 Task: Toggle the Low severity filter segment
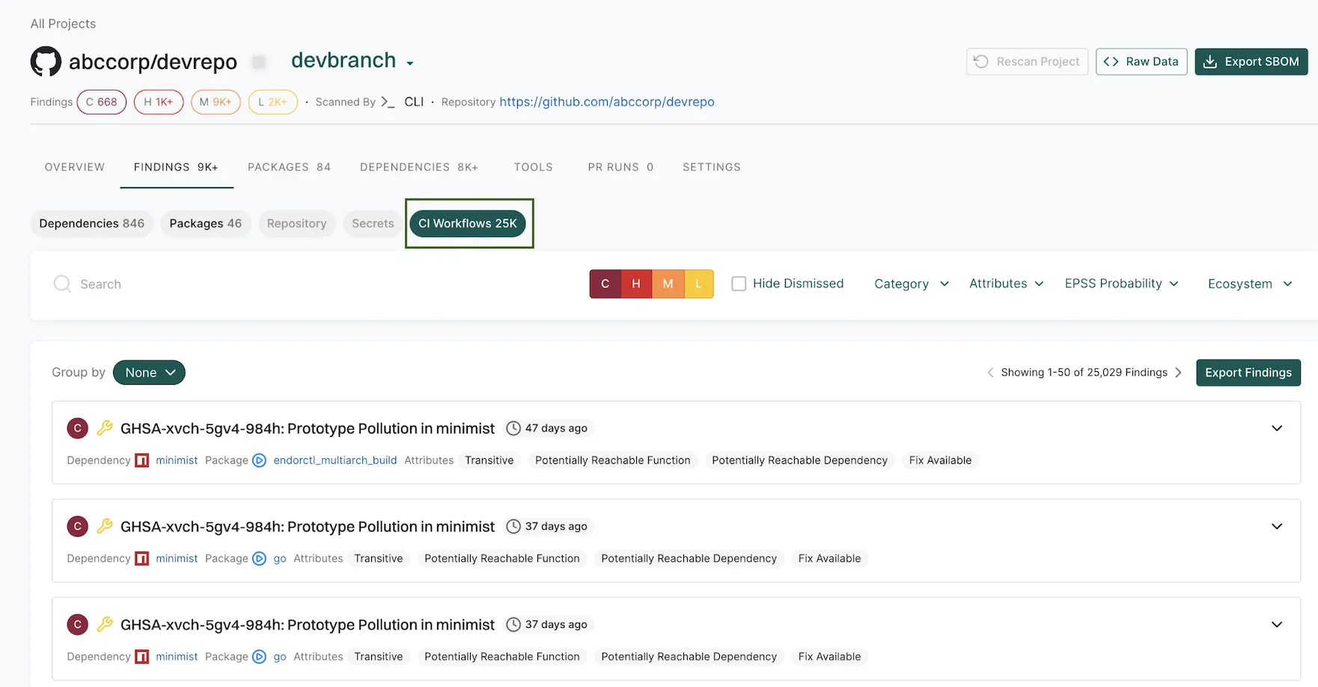[698, 284]
